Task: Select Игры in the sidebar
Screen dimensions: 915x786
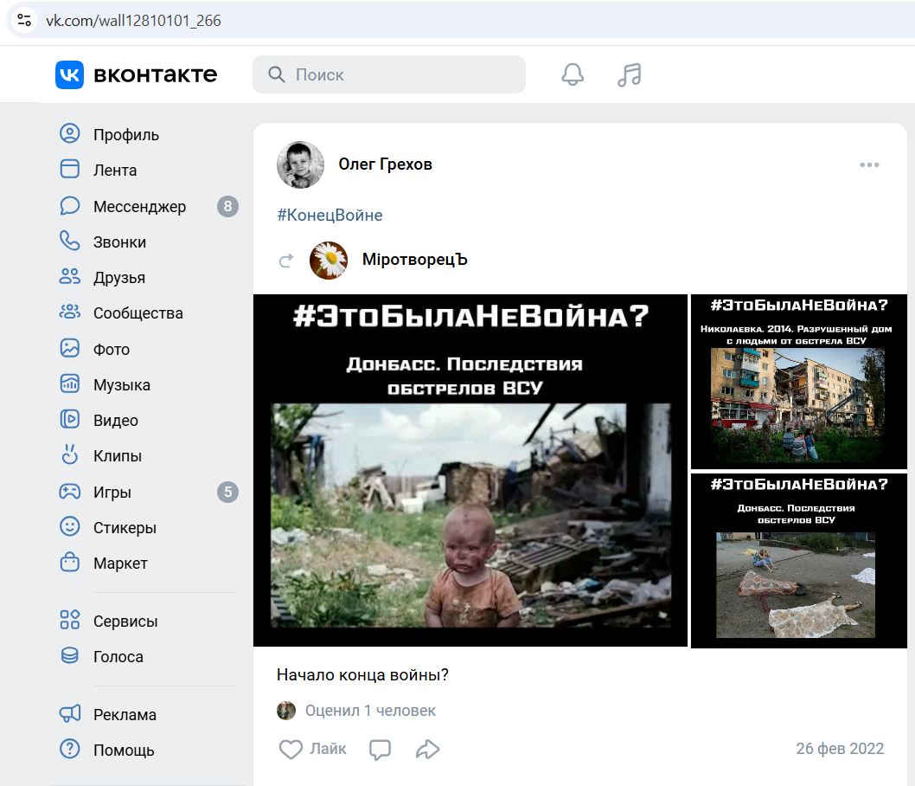Action: click(x=112, y=493)
